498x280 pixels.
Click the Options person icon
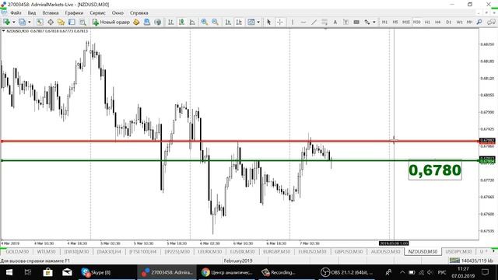click(147, 22)
